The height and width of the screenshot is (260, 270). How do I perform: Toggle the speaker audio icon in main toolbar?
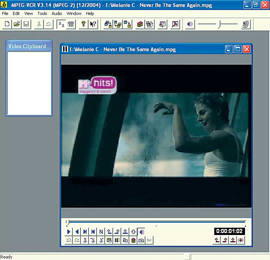pos(190,24)
